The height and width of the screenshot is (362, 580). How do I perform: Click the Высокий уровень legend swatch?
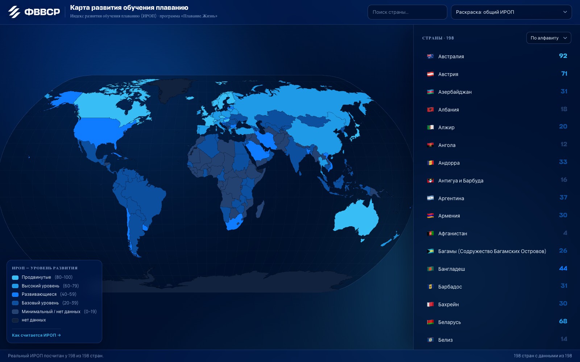pyautogui.click(x=15, y=286)
